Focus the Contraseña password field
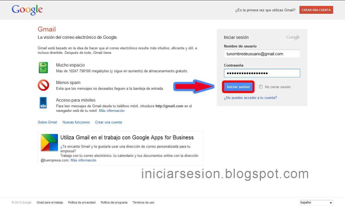Screen dimensions: 345x207 pos(262,73)
